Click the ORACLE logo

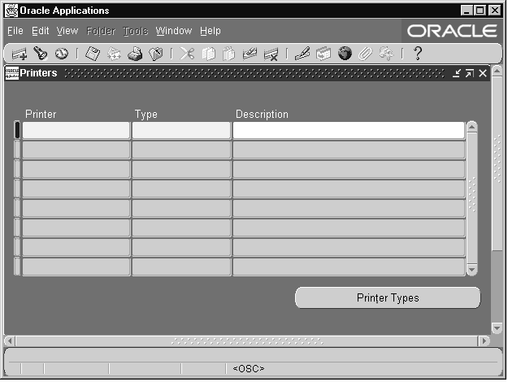[452, 31]
